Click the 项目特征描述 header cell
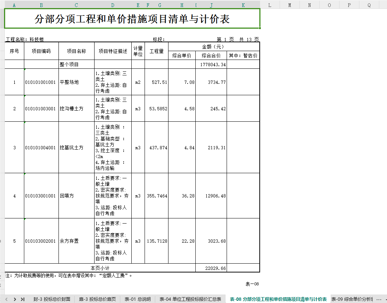Viewport: 387px width, 303px height. pyautogui.click(x=113, y=51)
